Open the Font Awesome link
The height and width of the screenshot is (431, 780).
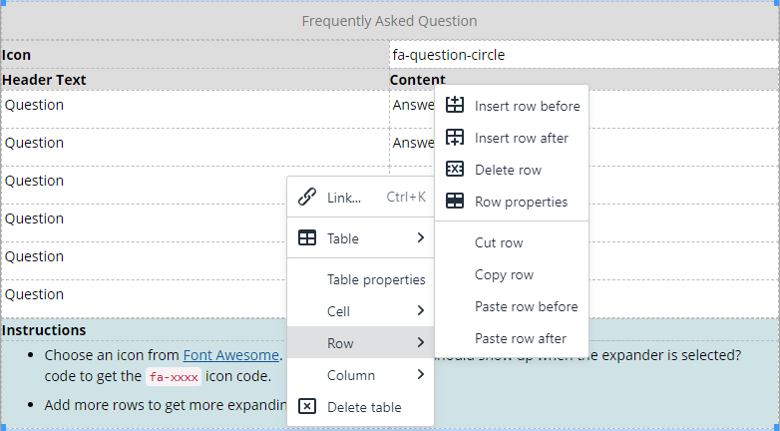pyautogui.click(x=231, y=355)
